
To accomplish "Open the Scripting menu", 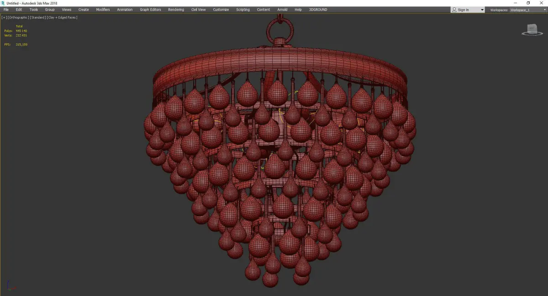I will click(243, 10).
